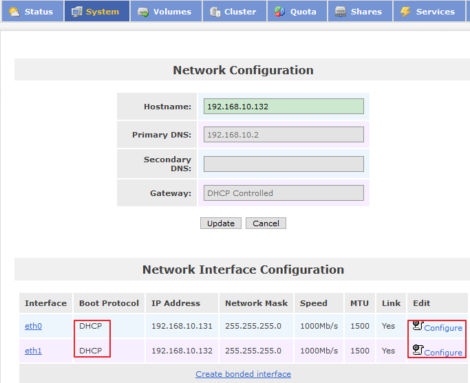Click the Boot Protocol column header

109,303
